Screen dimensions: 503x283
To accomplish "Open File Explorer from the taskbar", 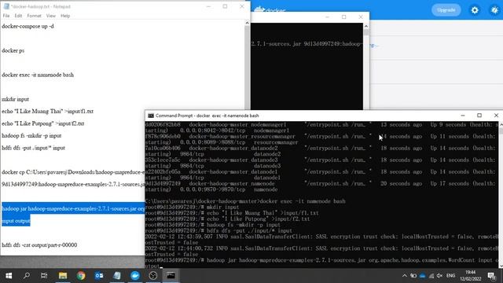I will tap(63, 276).
